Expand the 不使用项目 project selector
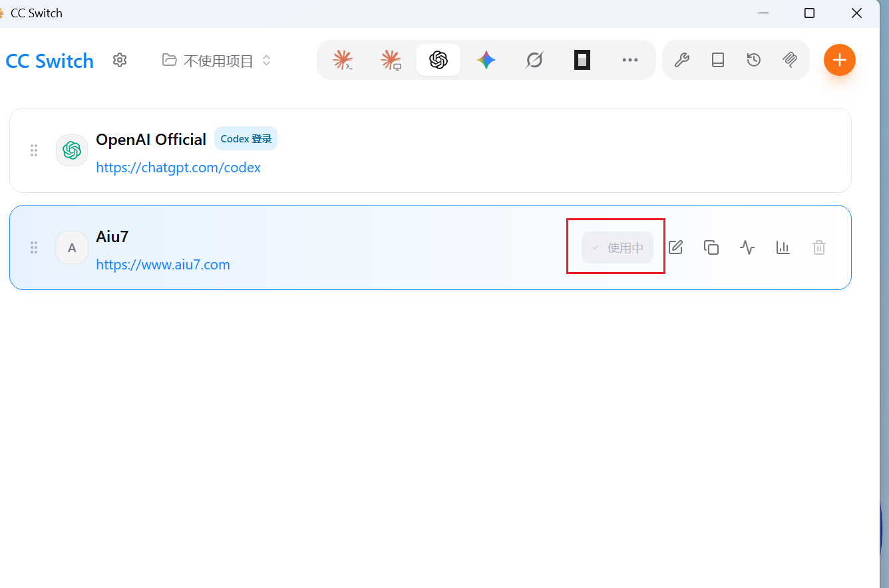The image size is (889, 588). coord(217,61)
